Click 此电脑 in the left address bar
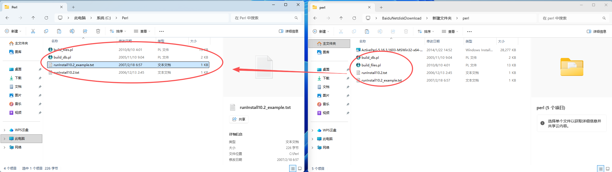Viewport: 612px width, 172px height. pyautogui.click(x=80, y=18)
